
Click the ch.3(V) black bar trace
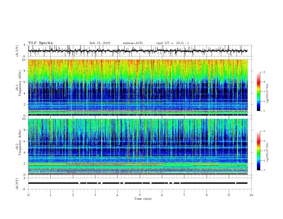click(x=138, y=183)
